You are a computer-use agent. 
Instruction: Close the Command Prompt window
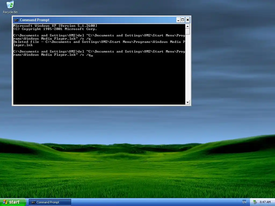(x=187, y=20)
